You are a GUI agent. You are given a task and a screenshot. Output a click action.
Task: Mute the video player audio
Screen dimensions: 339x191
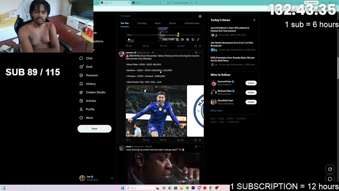pyautogui.click(x=182, y=40)
